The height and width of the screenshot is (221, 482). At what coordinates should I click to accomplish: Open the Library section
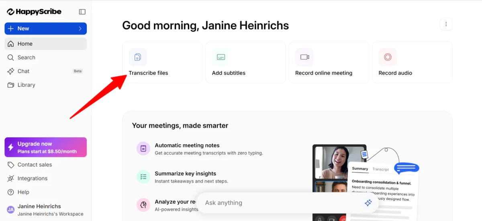pos(46,85)
